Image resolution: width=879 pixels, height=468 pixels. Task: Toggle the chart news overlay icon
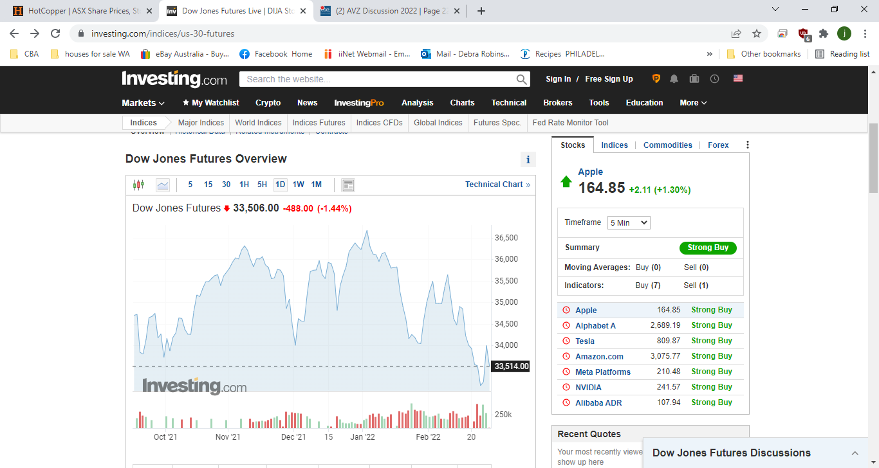pos(348,185)
